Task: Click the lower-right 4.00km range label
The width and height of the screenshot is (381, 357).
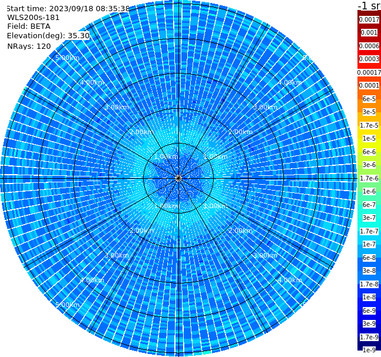Action: pos(290,280)
